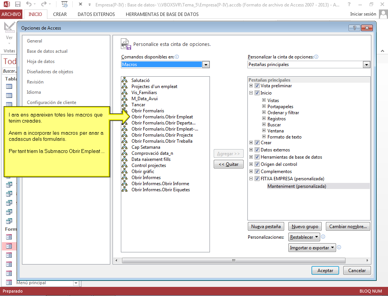Image resolution: width=388 pixels, height=296 pixels.
Task: Click the macro icon beside Vis_Familiars
Action: tap(124, 92)
